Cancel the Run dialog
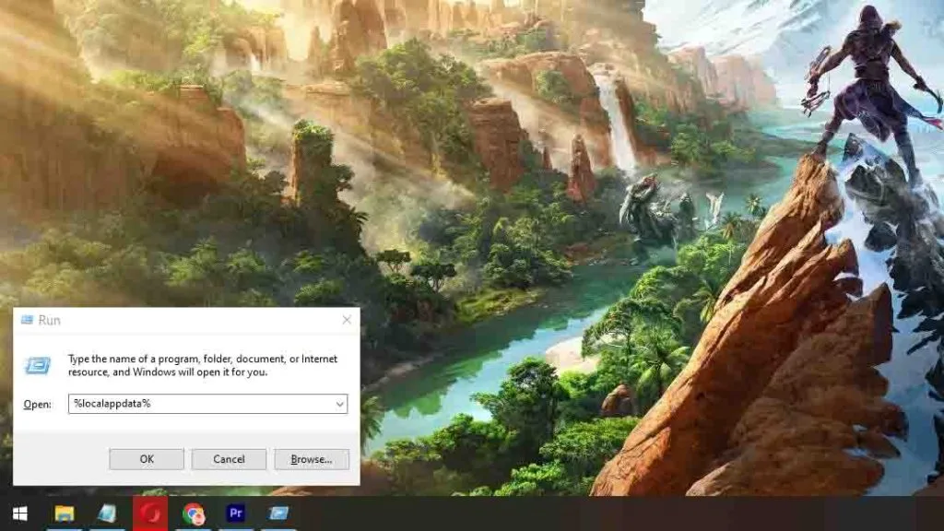Image resolution: width=944 pixels, height=531 pixels. click(229, 459)
